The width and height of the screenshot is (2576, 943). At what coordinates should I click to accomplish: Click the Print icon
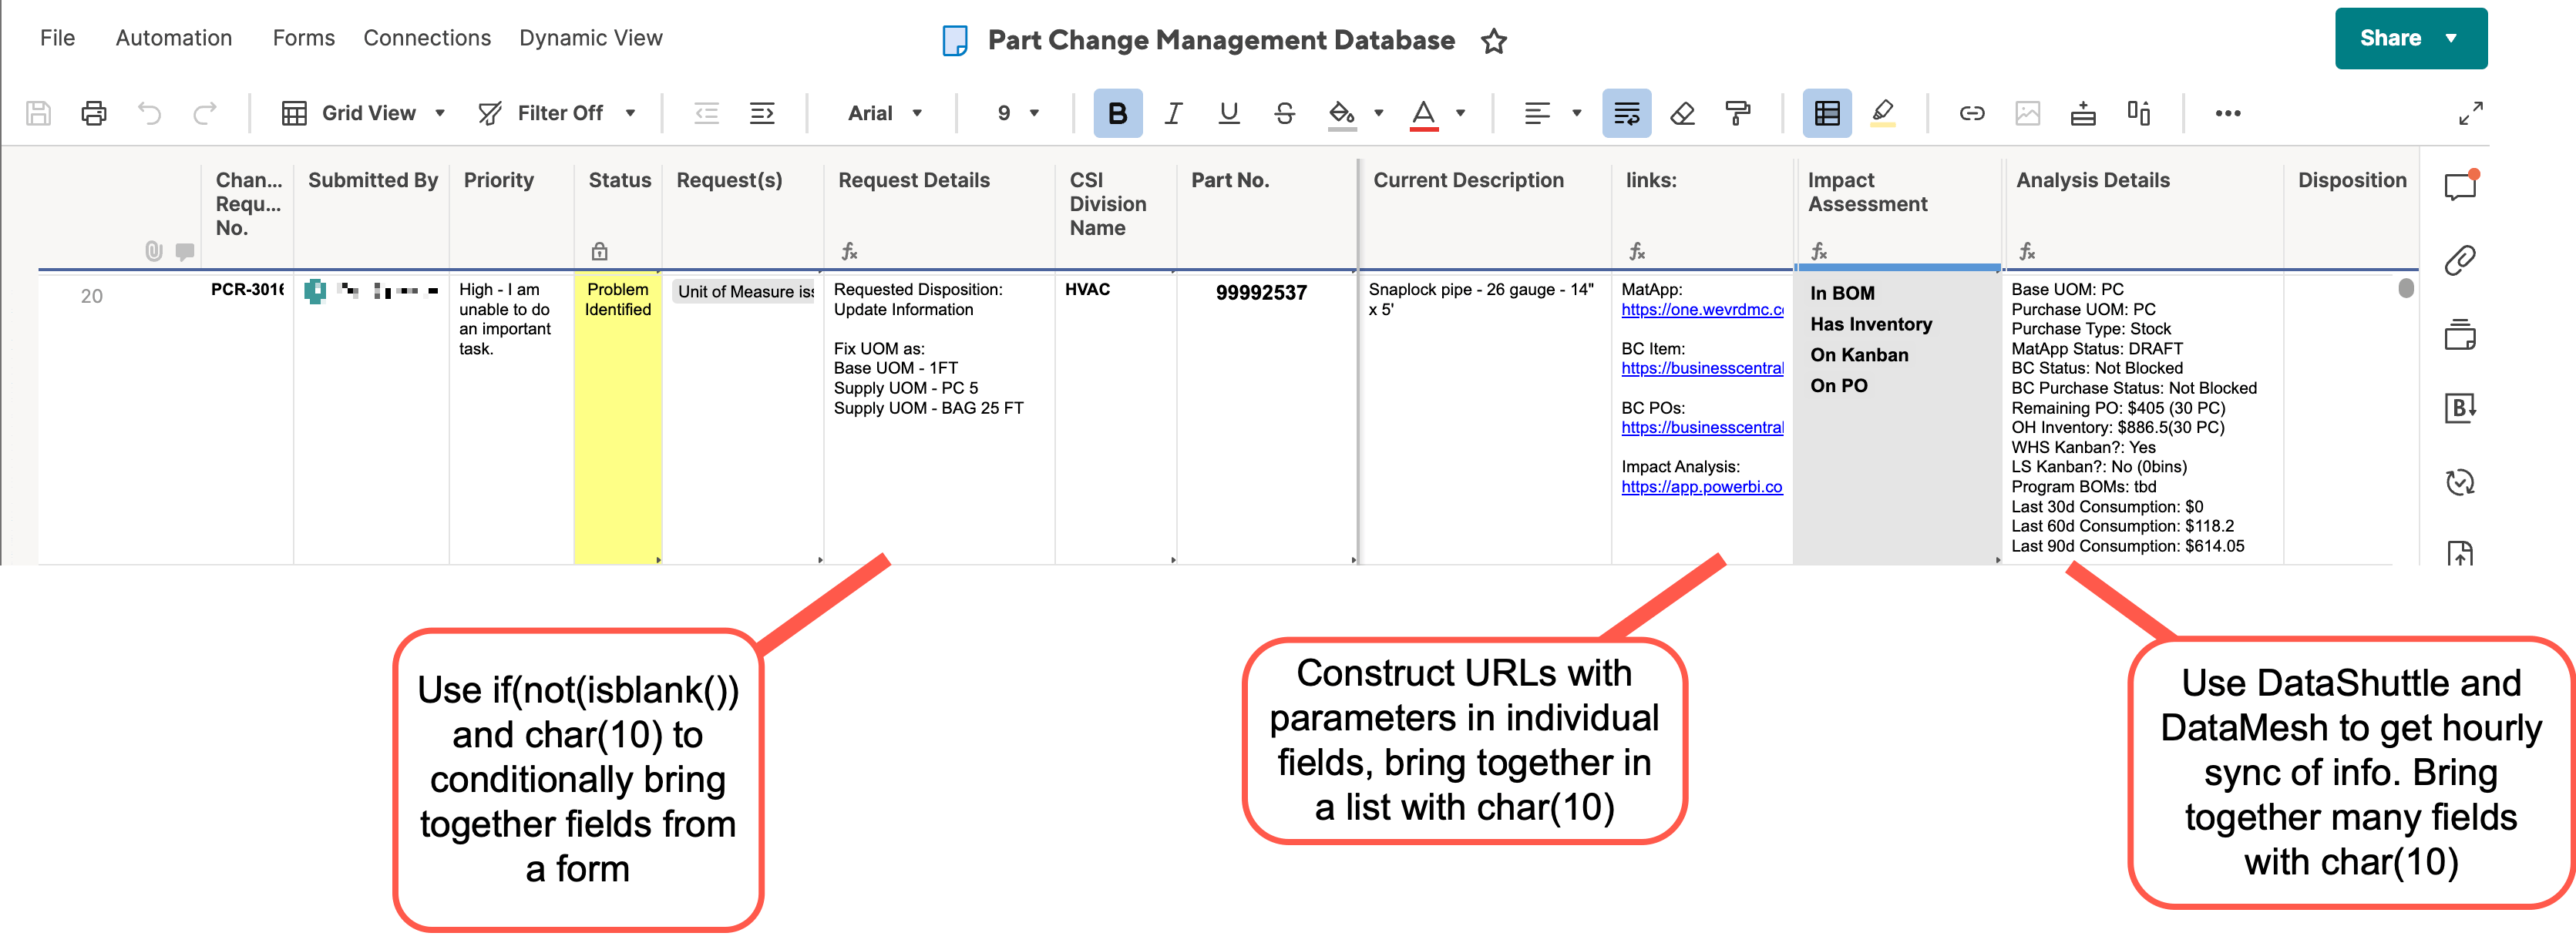point(94,113)
